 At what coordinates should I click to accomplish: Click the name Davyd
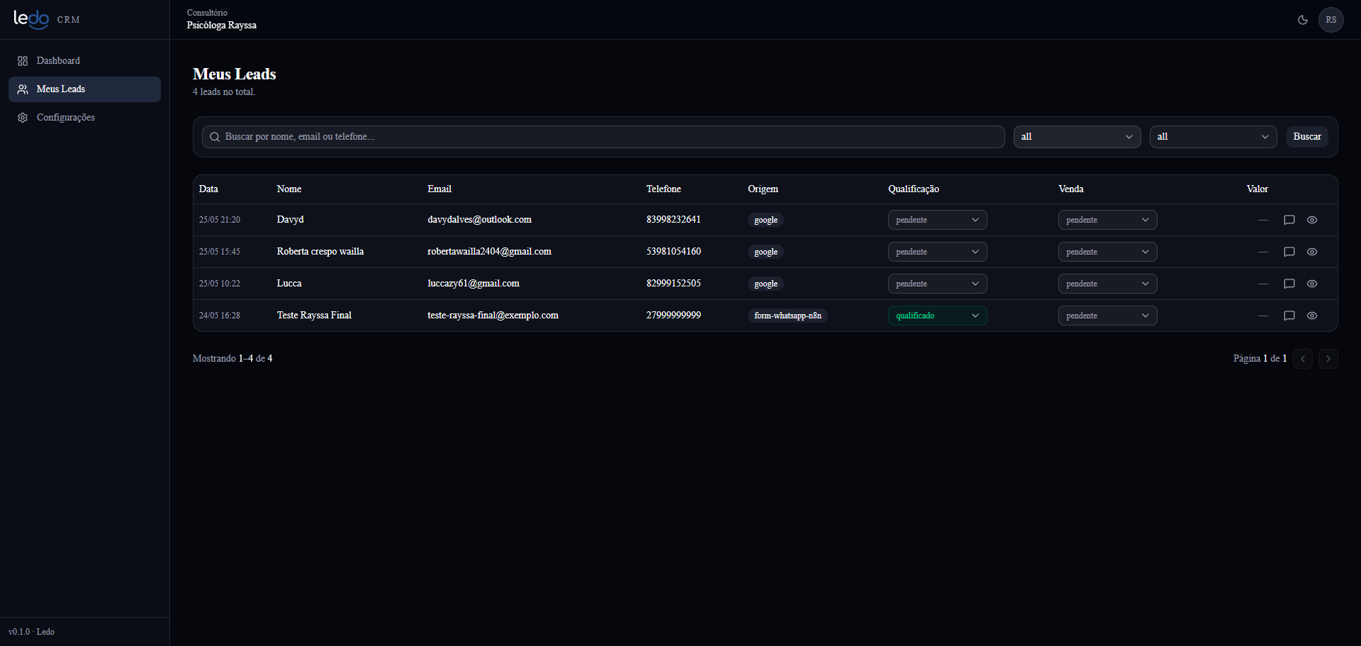(x=290, y=220)
